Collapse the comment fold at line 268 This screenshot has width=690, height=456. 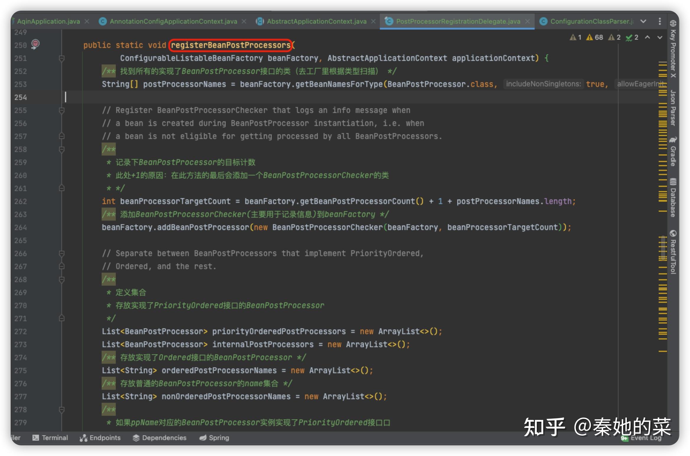[x=62, y=279]
